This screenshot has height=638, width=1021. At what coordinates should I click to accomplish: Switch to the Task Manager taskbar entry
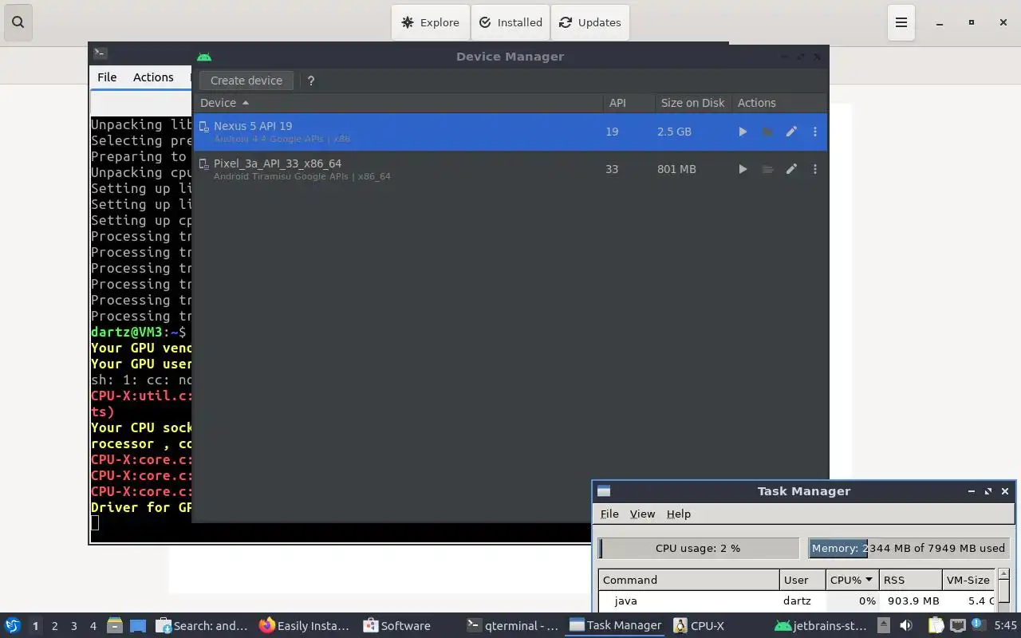[x=616, y=626]
